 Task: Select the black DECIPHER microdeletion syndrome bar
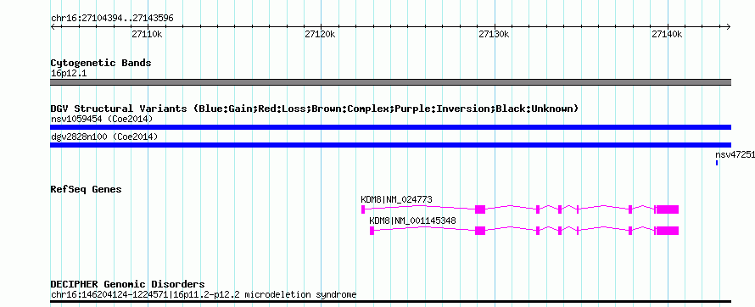pos(390,302)
